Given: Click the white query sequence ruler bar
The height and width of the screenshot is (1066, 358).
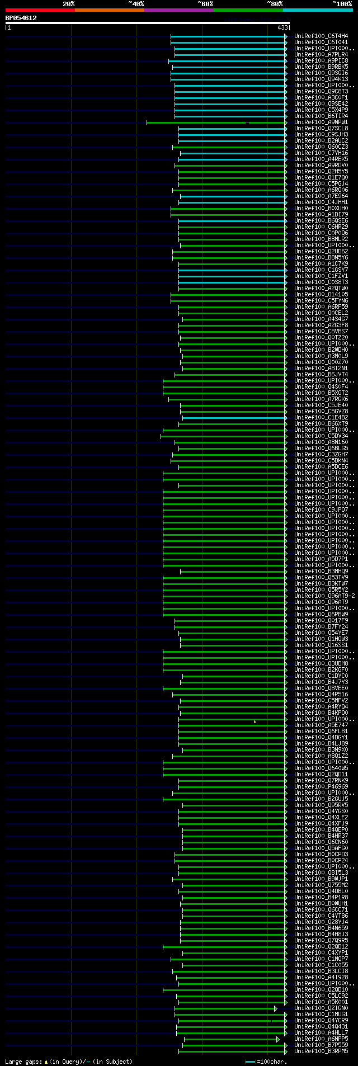Looking at the screenshot, I should pos(147,23).
